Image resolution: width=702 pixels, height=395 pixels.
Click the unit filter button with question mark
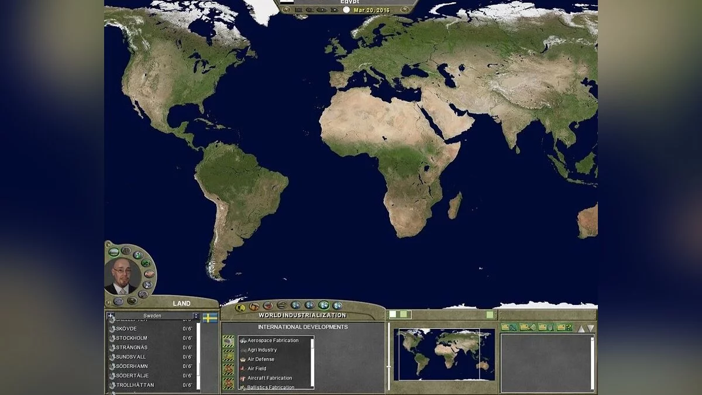[564, 327]
